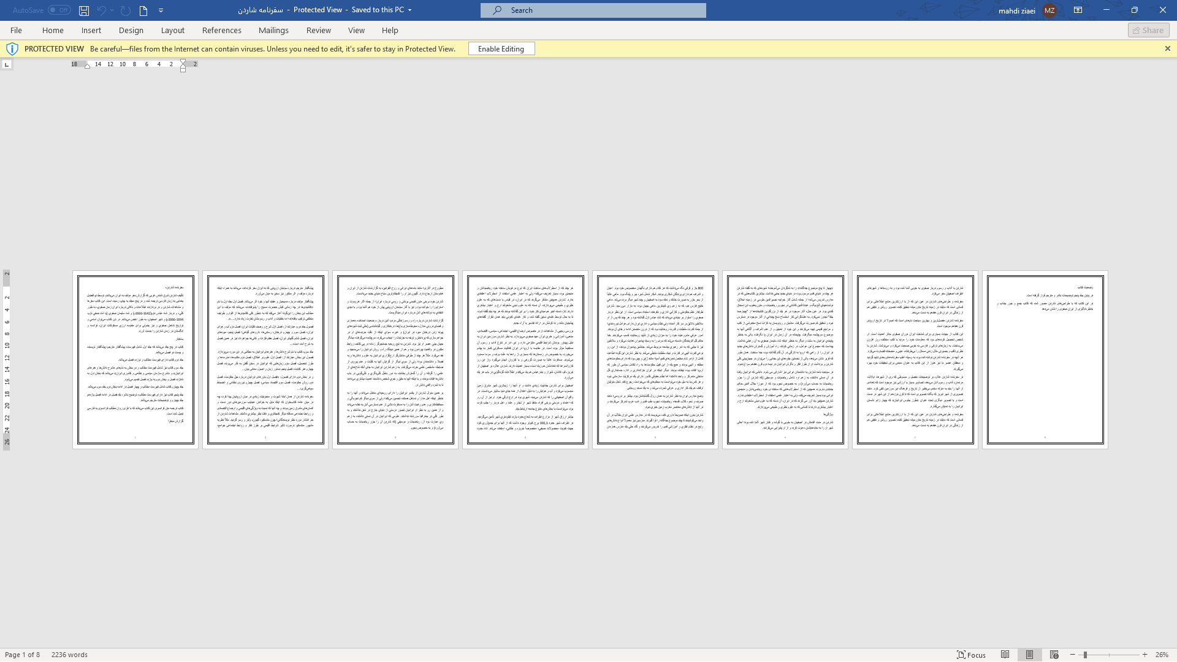Switch to the Design tab
The height and width of the screenshot is (662, 1177).
pos(131,30)
